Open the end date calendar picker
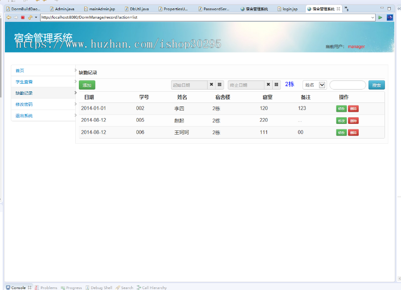This screenshot has height=290, width=401. (276, 85)
